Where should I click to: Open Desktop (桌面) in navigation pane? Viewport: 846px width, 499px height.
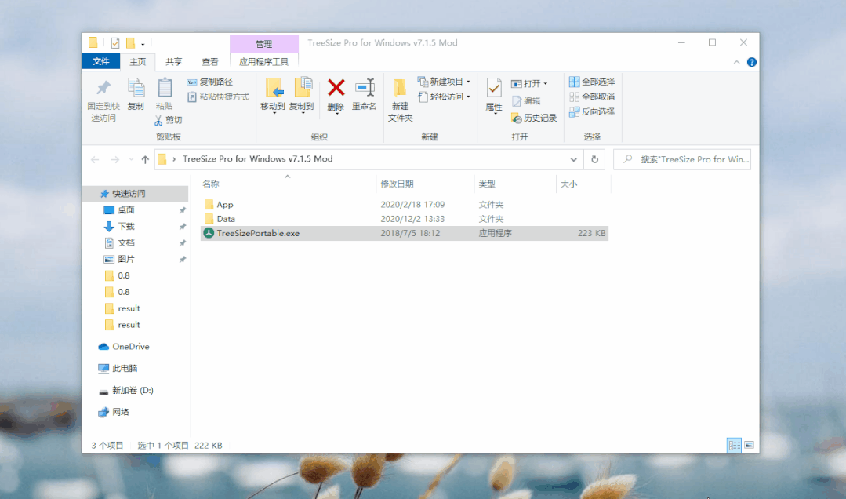coord(126,210)
